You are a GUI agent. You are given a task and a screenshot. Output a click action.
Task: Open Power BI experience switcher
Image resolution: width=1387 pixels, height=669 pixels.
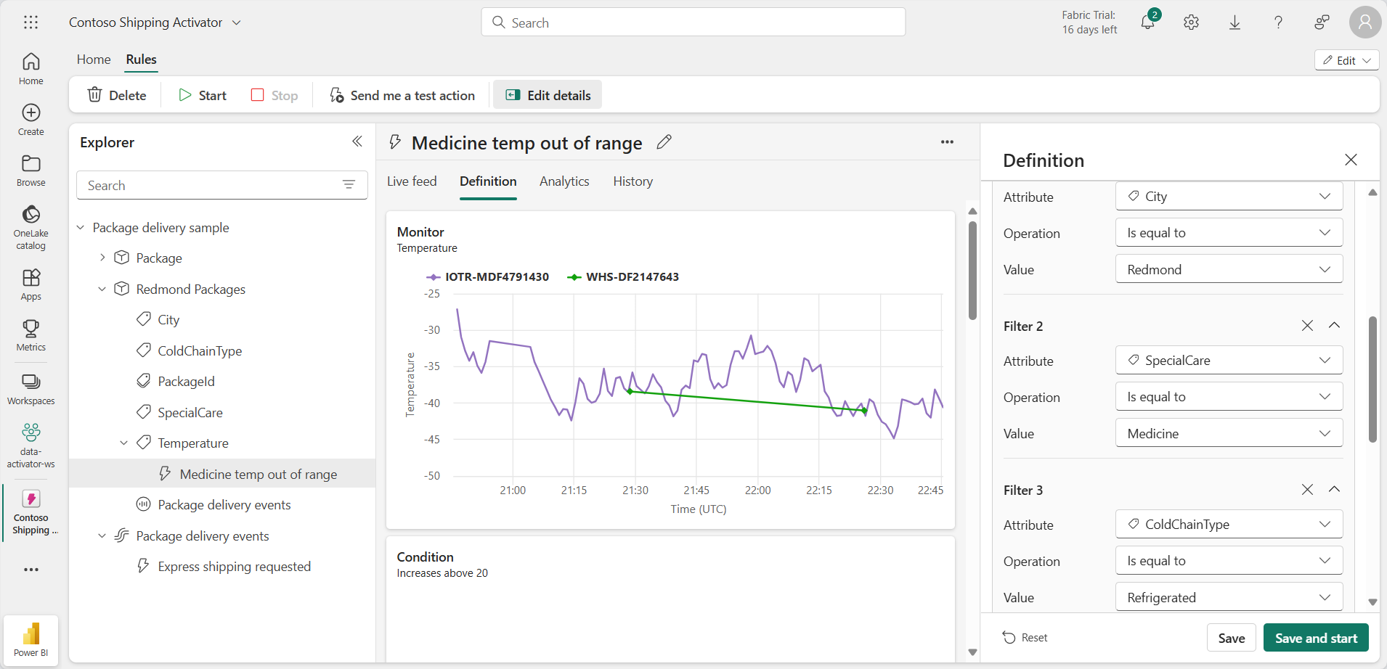[x=30, y=640]
